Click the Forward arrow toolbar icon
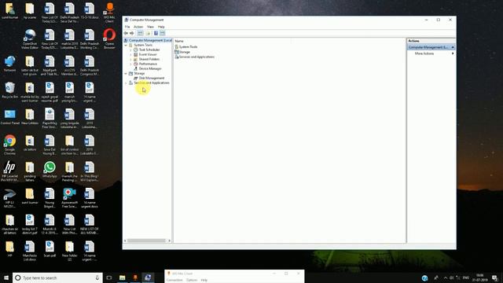 click(x=132, y=33)
